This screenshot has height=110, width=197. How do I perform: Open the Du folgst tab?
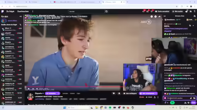tap(10, 12)
